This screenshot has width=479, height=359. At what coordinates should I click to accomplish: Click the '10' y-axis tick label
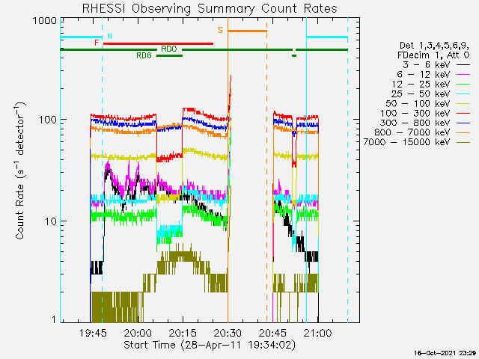click(x=51, y=221)
